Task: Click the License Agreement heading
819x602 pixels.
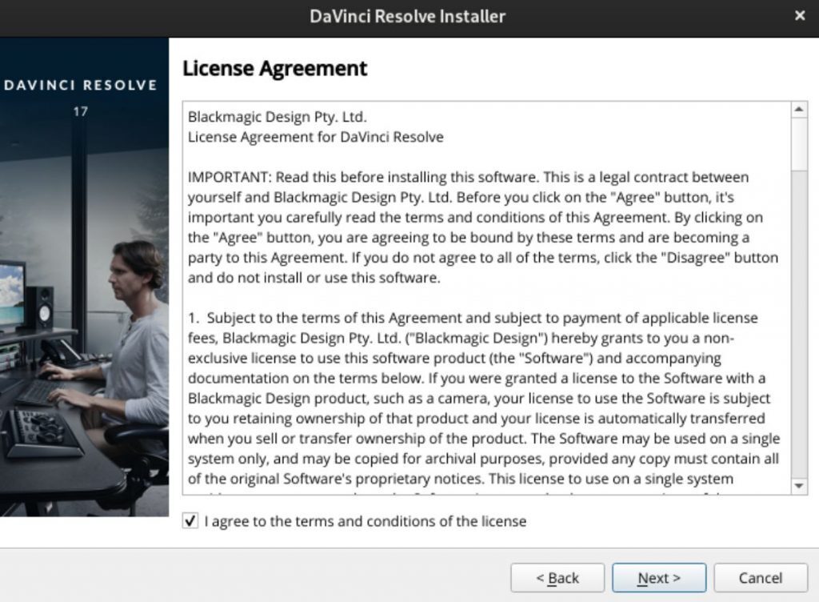Action: (x=275, y=69)
